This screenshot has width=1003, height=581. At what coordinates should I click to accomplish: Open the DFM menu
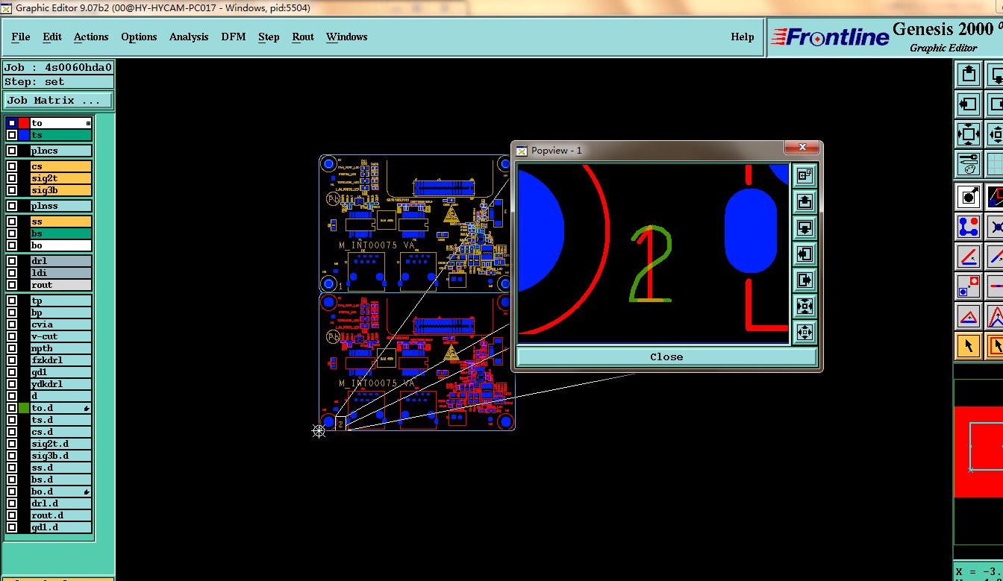233,37
